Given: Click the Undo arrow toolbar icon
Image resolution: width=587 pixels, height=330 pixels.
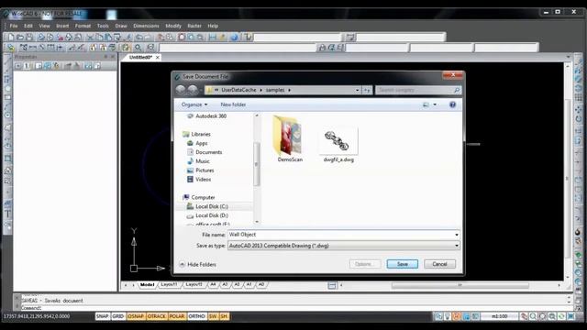Looking at the screenshot, I should 138,37.
